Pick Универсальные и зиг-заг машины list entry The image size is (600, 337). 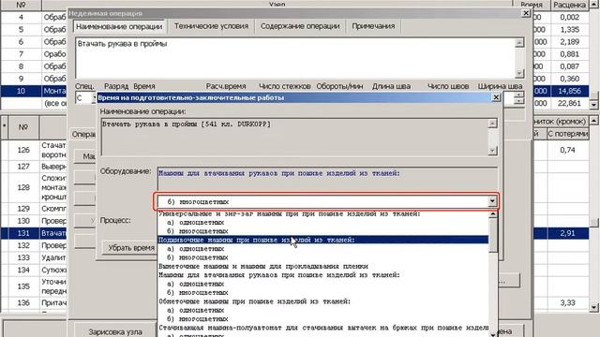tap(322, 214)
